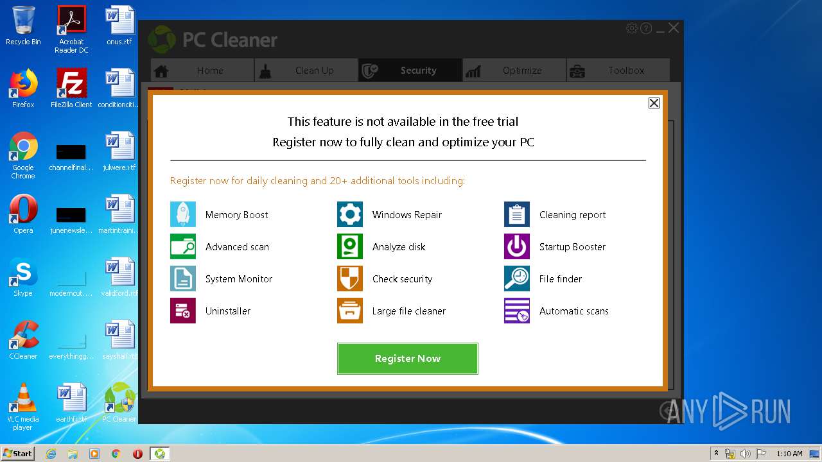Screen dimensions: 822x462
Task: Open CCleaner desktop shortcut
Action: click(x=23, y=340)
